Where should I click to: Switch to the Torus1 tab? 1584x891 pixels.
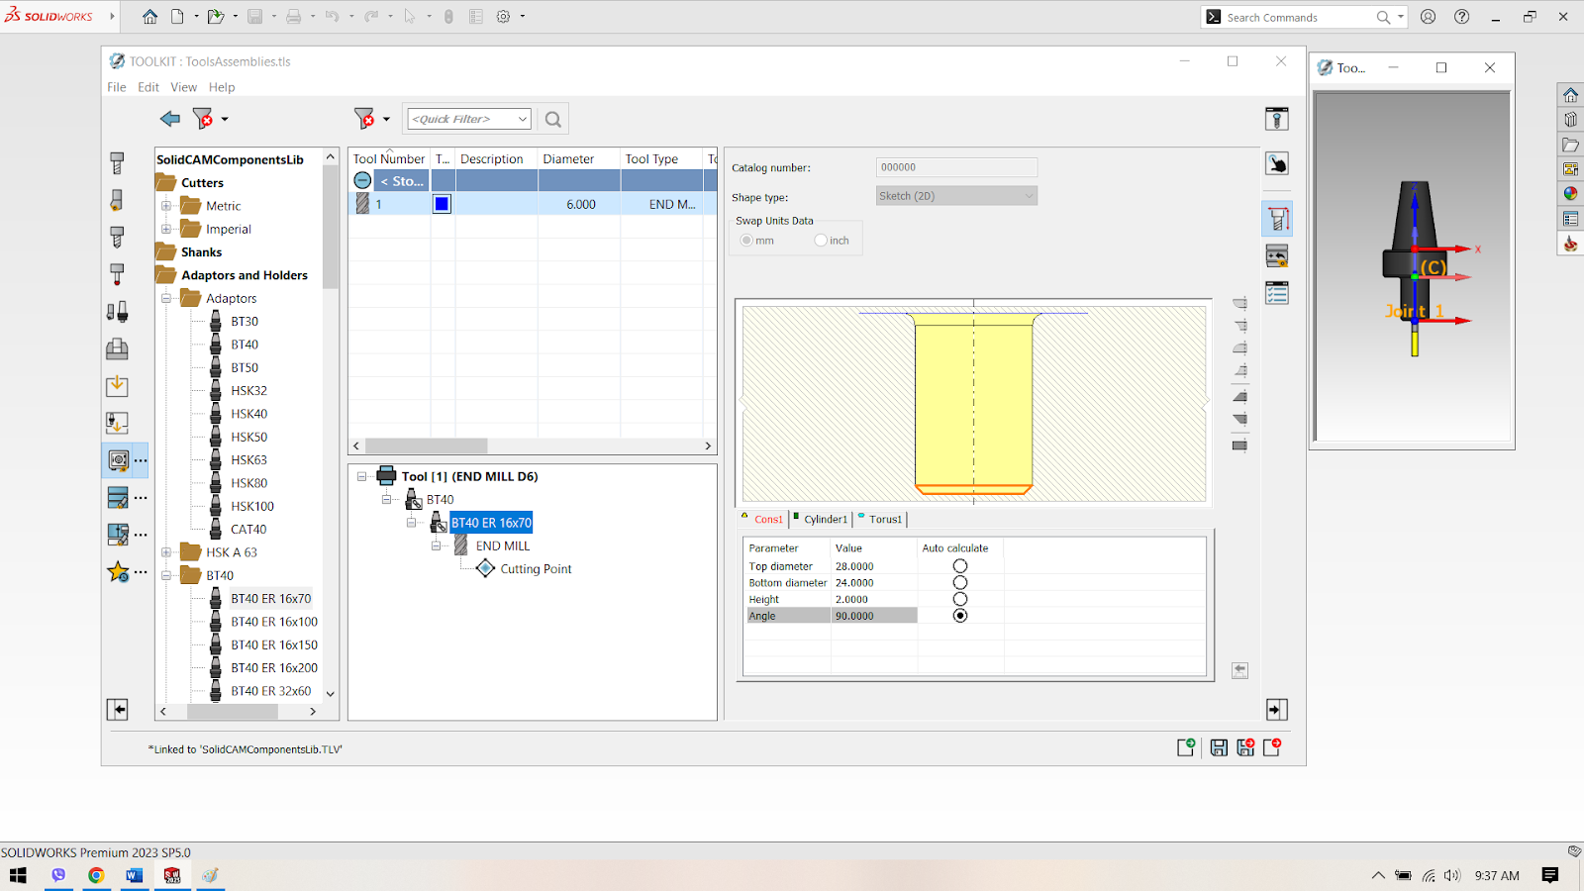point(880,519)
